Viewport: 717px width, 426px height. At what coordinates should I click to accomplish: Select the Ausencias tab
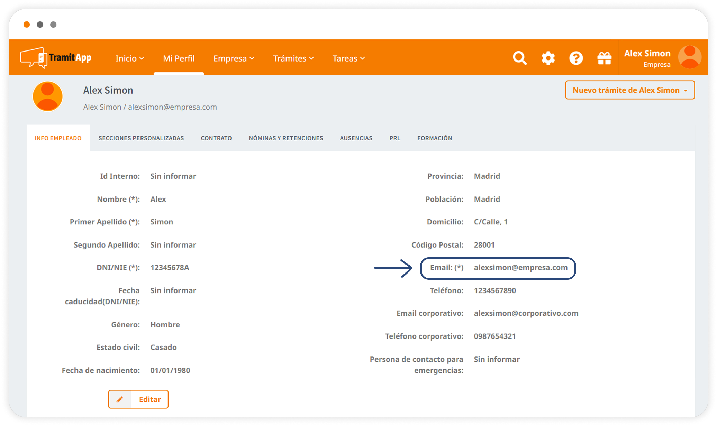point(356,138)
